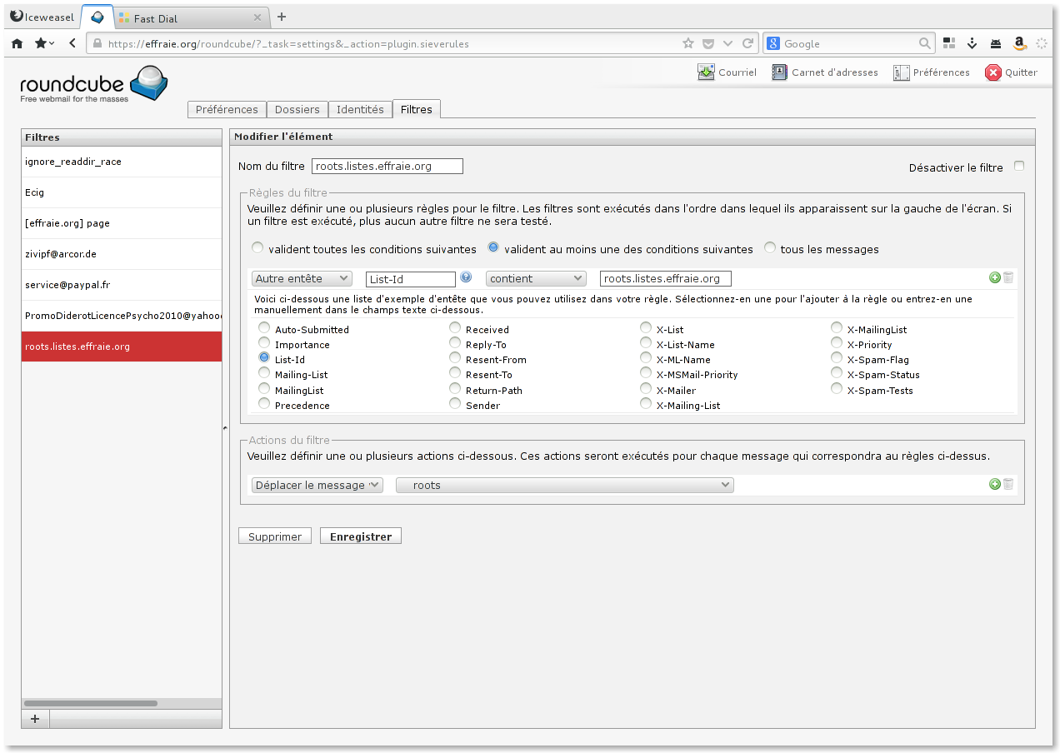Click the Supprimer button
The width and height of the screenshot is (1060, 753).
[x=275, y=536]
